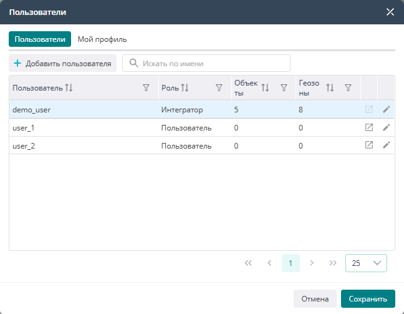Click the edit pencil for user_1
The width and height of the screenshot is (404, 314).
click(386, 127)
